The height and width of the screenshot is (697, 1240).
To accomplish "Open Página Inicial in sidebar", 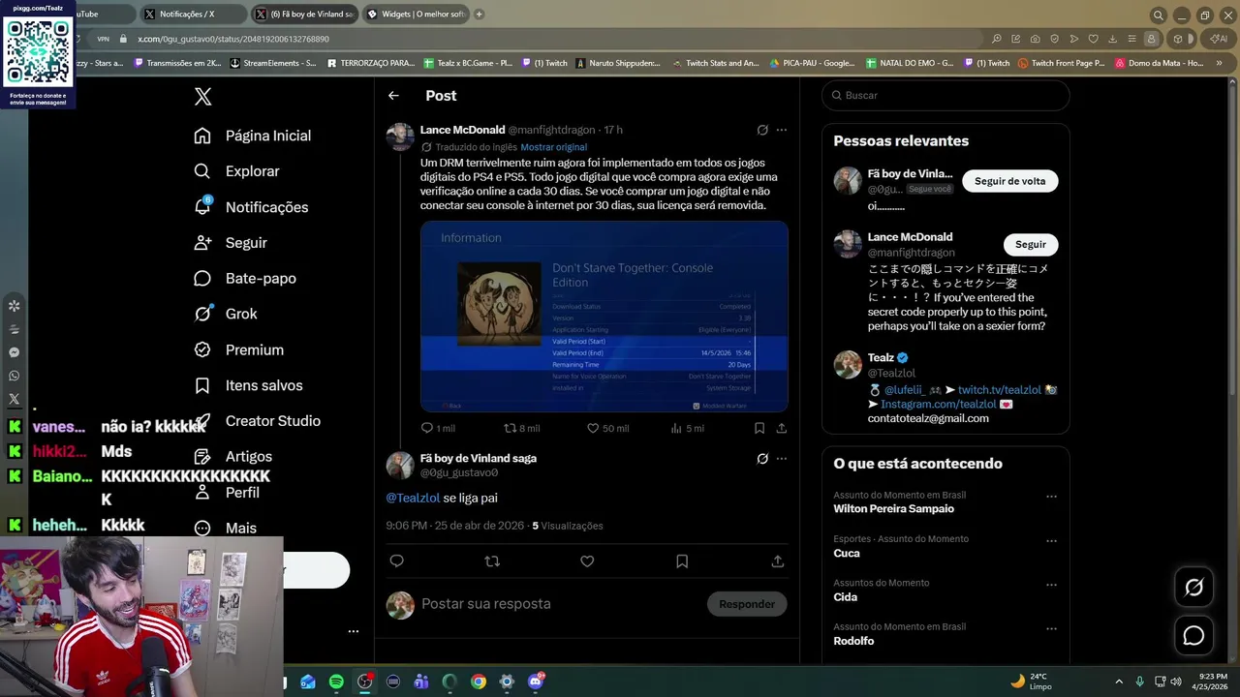I will tap(253, 136).
